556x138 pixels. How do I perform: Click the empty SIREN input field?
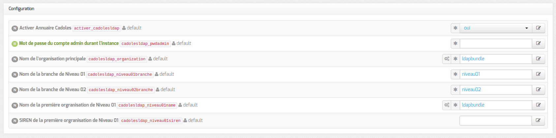coord(495,121)
